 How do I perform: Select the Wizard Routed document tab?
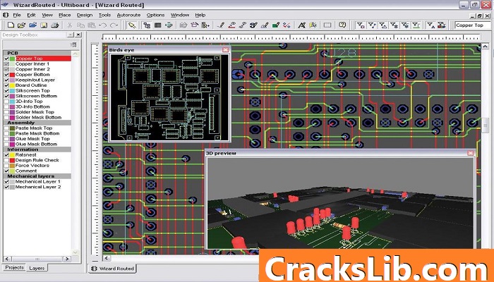tap(112, 269)
